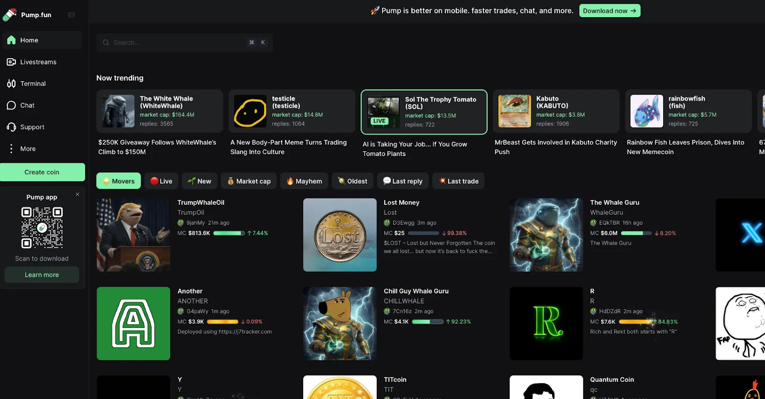Click the Pump.fun pill logo
This screenshot has height=399, width=765.
[x=10, y=15]
